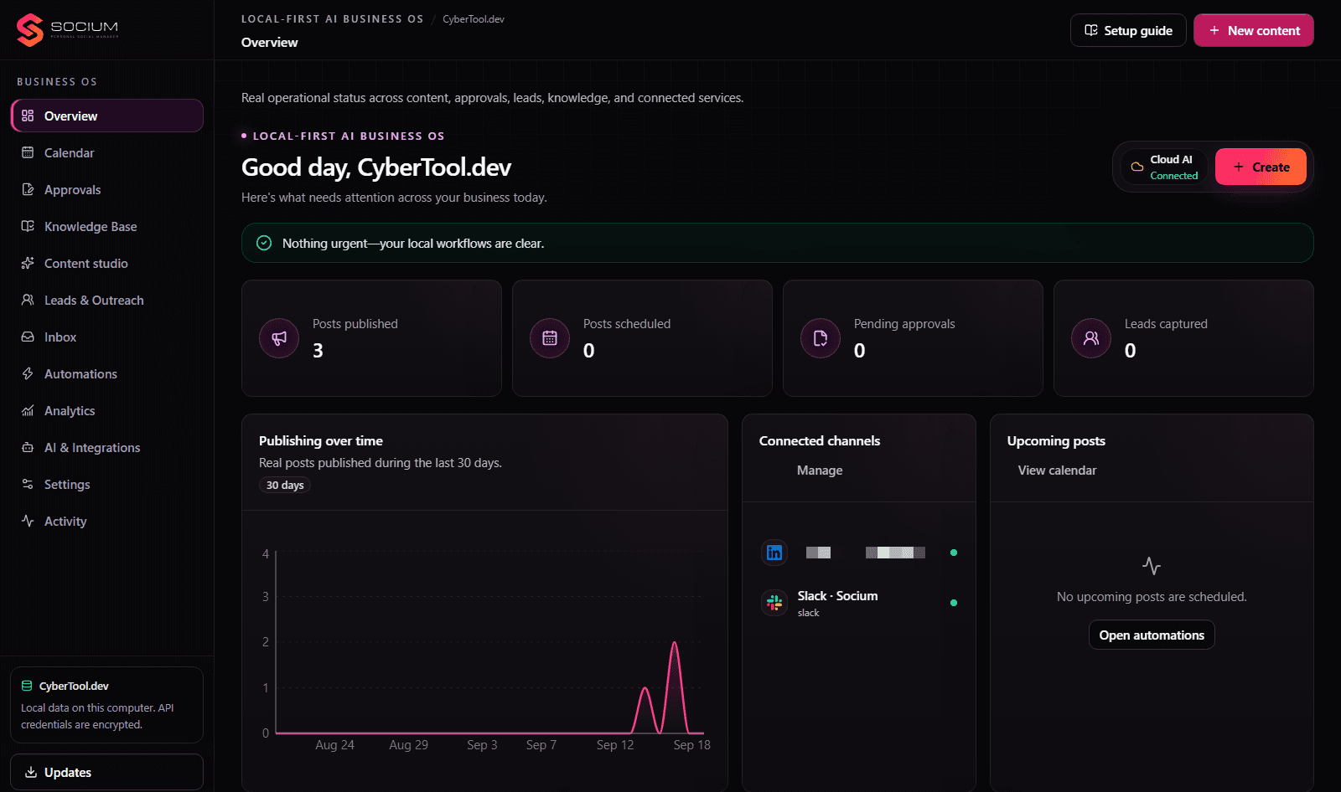This screenshot has width=1341, height=792.
Task: Click Open automations button
Action: click(1152, 635)
